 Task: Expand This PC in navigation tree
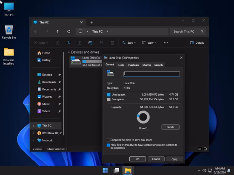[34, 126]
